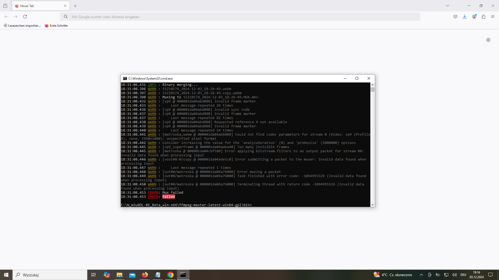Open the Firefox downloads panel icon

[x=465, y=17]
